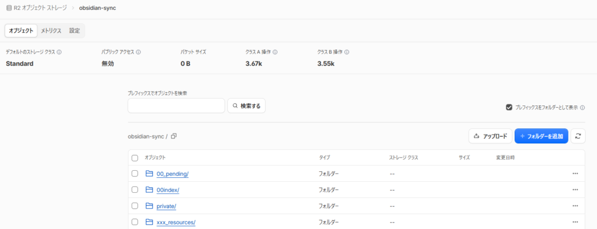Show info icon for クラス B 操作
This screenshot has height=229, width=597.
point(347,52)
